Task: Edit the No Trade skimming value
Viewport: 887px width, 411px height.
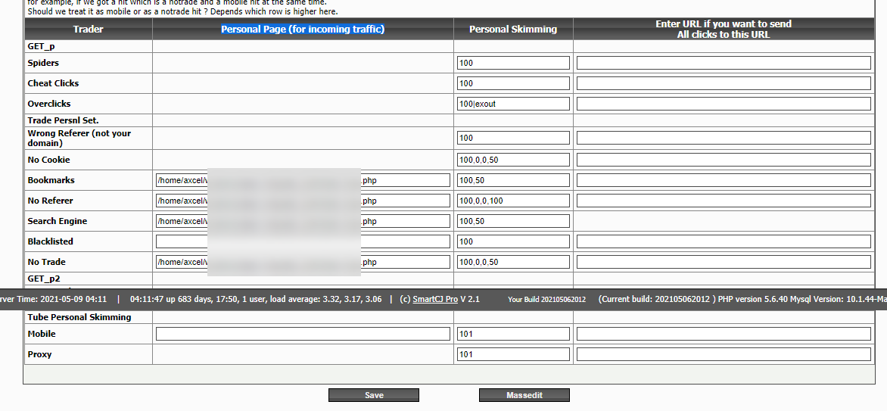Action: (514, 262)
